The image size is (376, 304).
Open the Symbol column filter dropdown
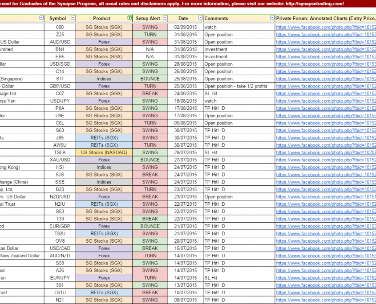(x=72, y=18)
